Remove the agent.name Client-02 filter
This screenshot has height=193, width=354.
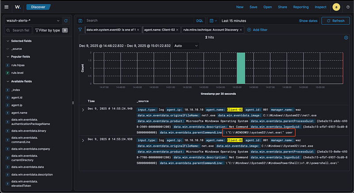[177, 30]
